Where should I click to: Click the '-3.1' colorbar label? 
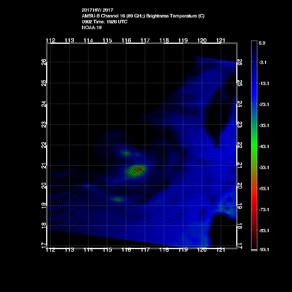[263, 62]
